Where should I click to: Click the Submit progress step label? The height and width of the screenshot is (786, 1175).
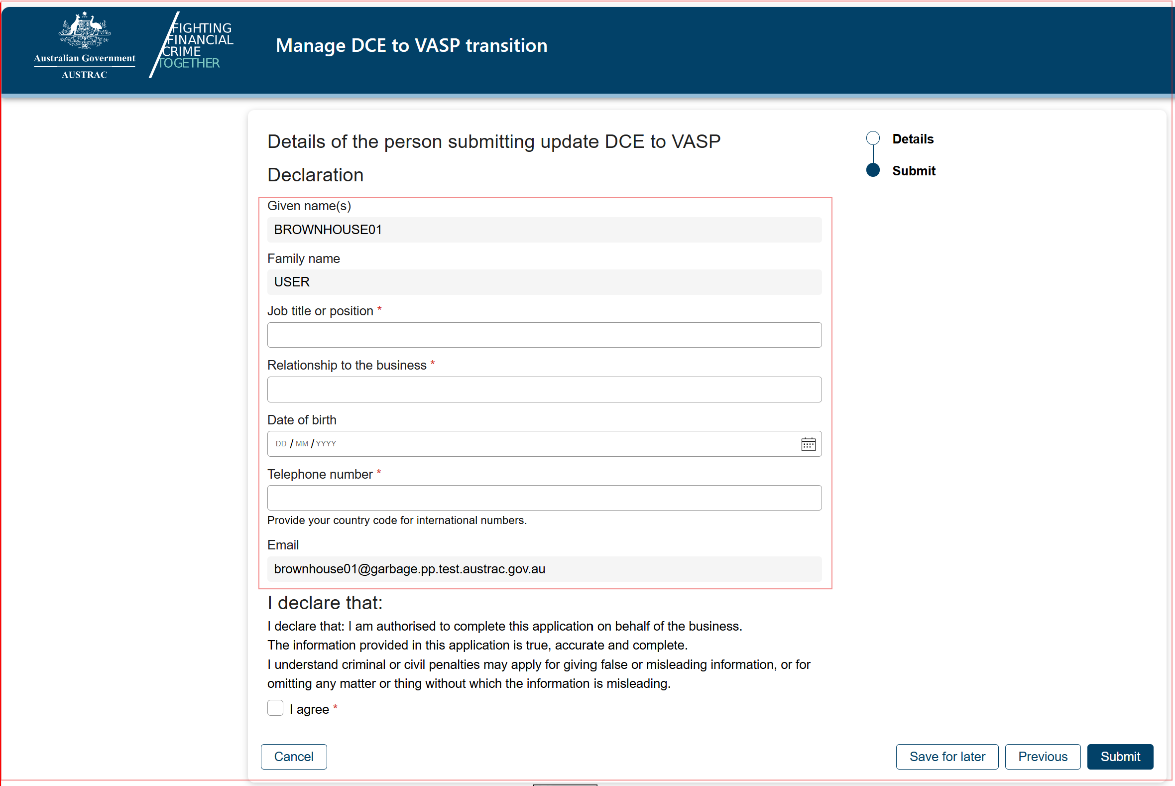point(914,170)
